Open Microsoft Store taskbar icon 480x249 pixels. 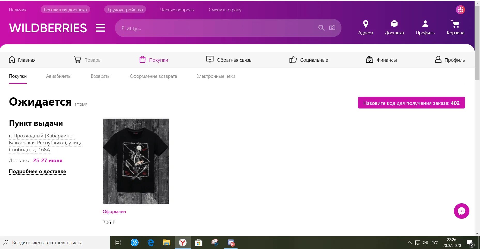[x=199, y=243]
